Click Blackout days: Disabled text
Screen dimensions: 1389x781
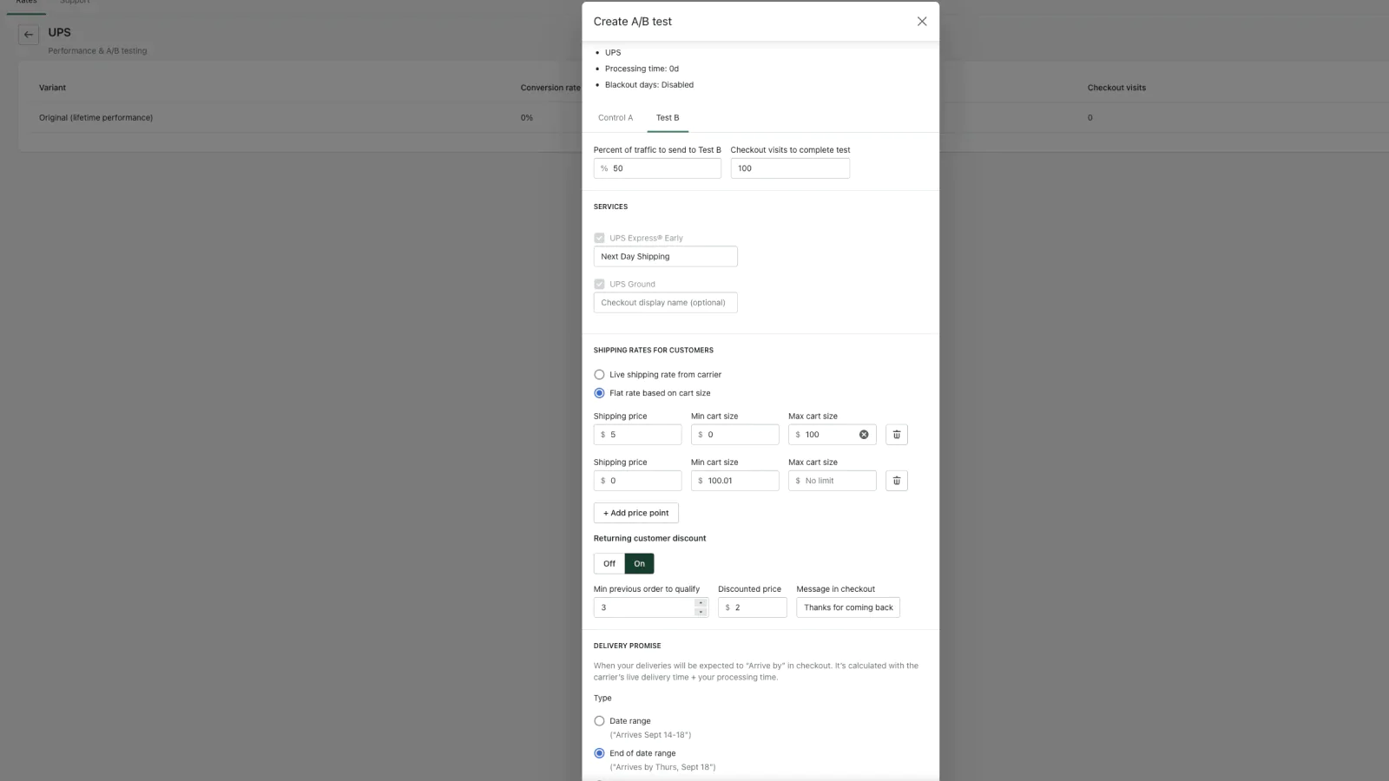(x=649, y=85)
